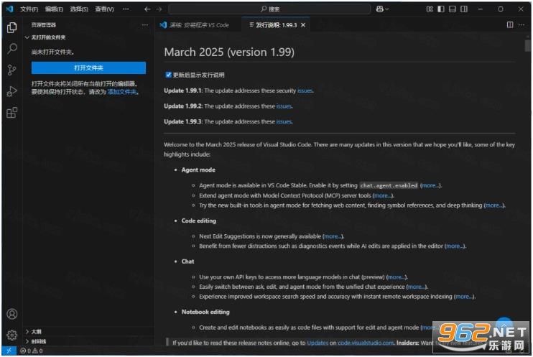
Task: Open the issues link for Update 1.99.1
Action: pos(305,91)
